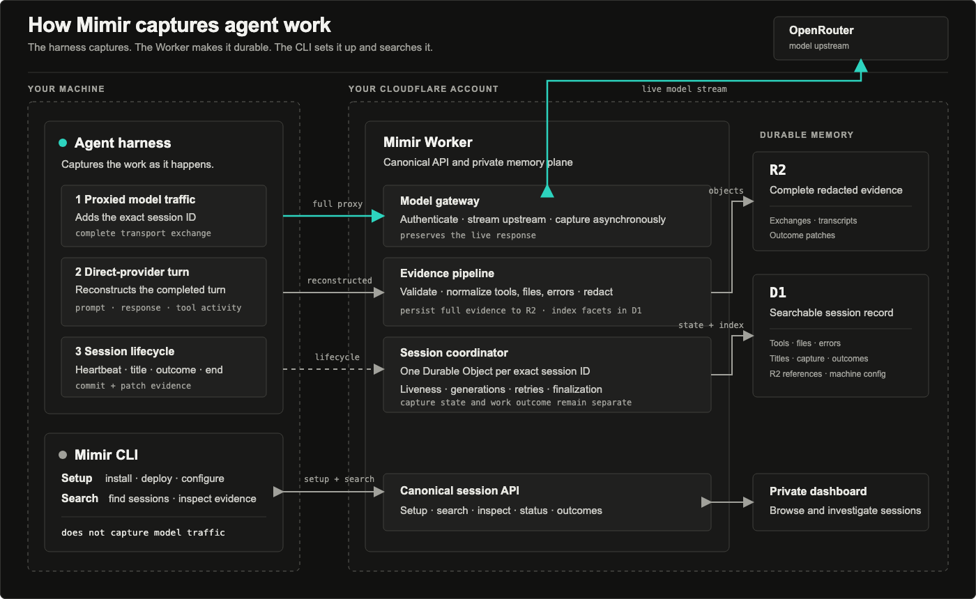Click 'Complete redacted evidence' text
Screen dimensions: 976x599
click(x=836, y=190)
